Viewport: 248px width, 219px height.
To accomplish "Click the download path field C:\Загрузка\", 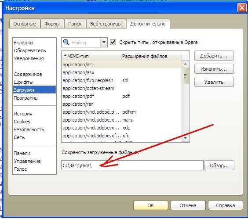I will [132, 165].
